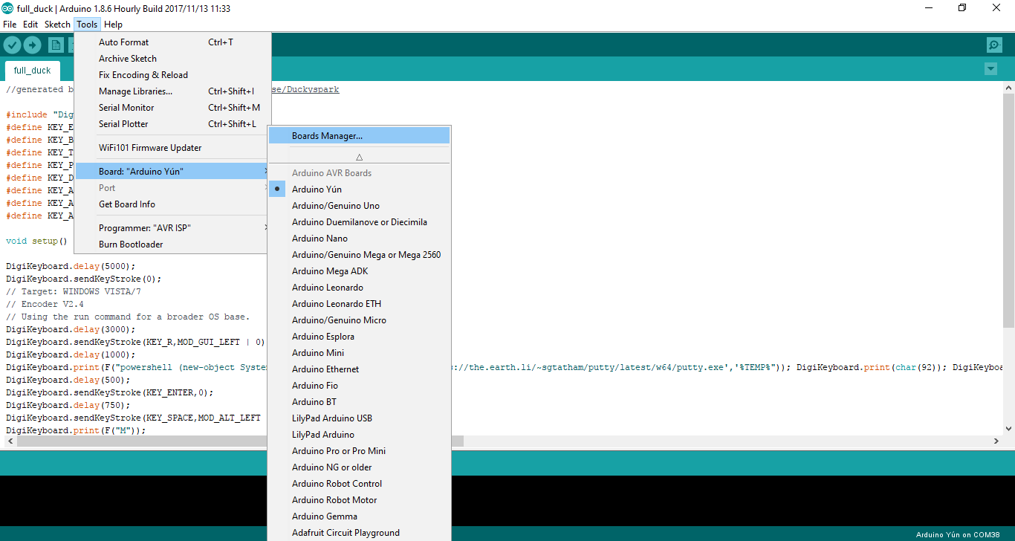This screenshot has width=1015, height=541.
Task: Choose Arduino Pro or Pro Mini
Action: [x=359, y=451]
